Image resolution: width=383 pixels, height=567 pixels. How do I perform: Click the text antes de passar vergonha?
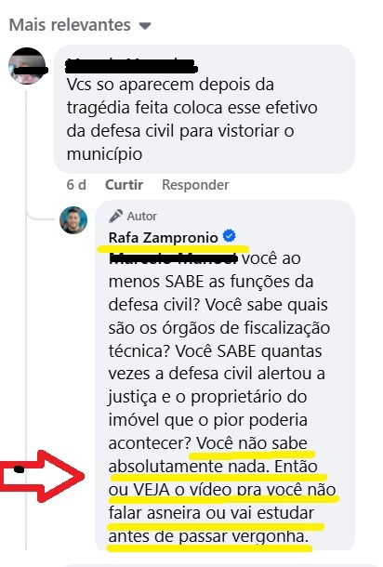[208, 536]
